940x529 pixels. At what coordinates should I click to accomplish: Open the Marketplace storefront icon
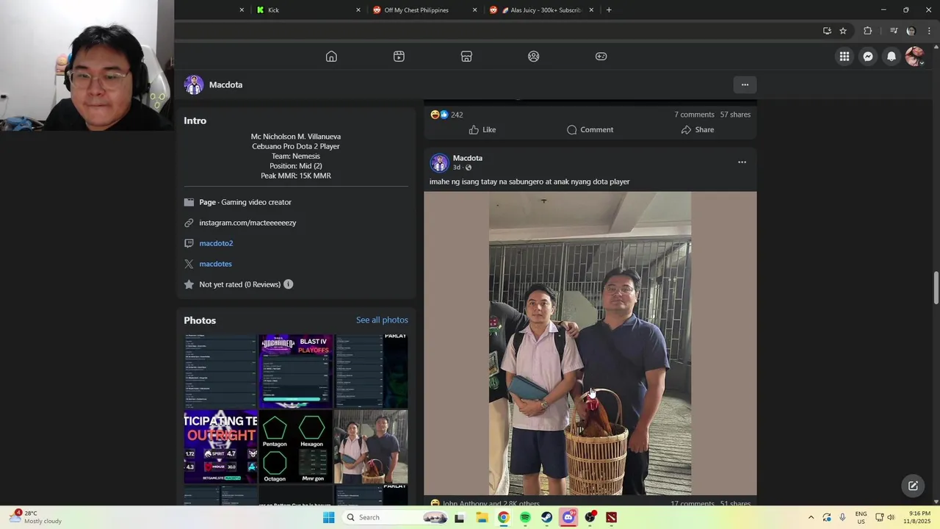(x=466, y=57)
